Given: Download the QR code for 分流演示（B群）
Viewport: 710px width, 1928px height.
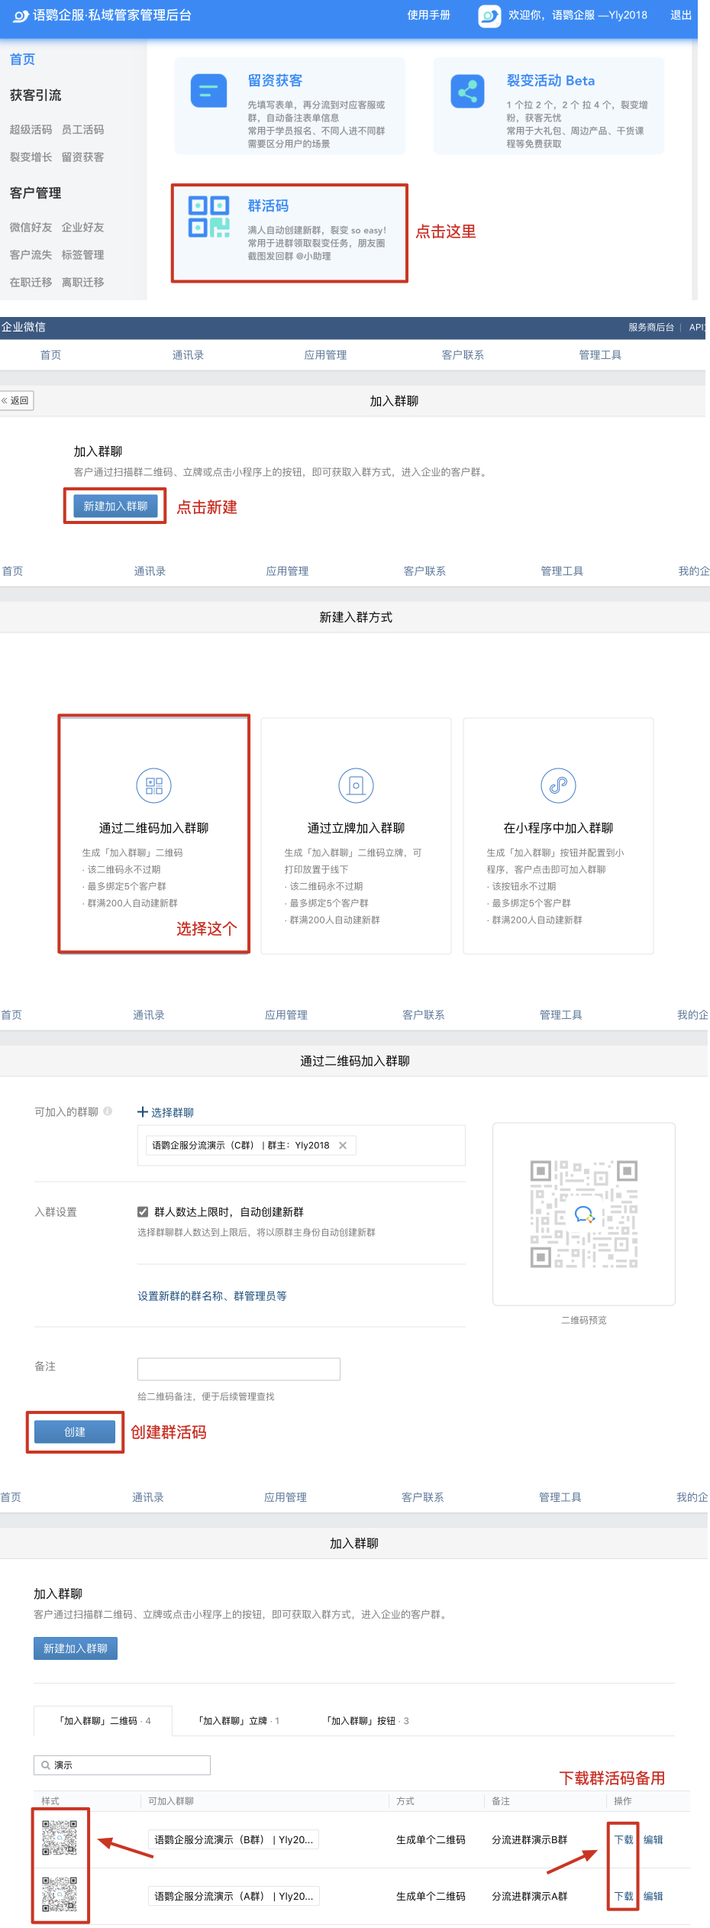Looking at the screenshot, I should (x=624, y=1839).
